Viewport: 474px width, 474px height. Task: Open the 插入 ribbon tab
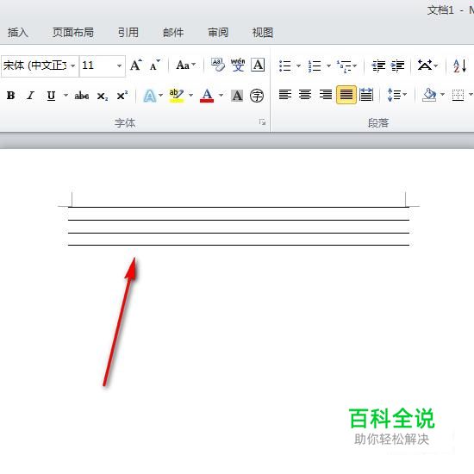(17, 33)
